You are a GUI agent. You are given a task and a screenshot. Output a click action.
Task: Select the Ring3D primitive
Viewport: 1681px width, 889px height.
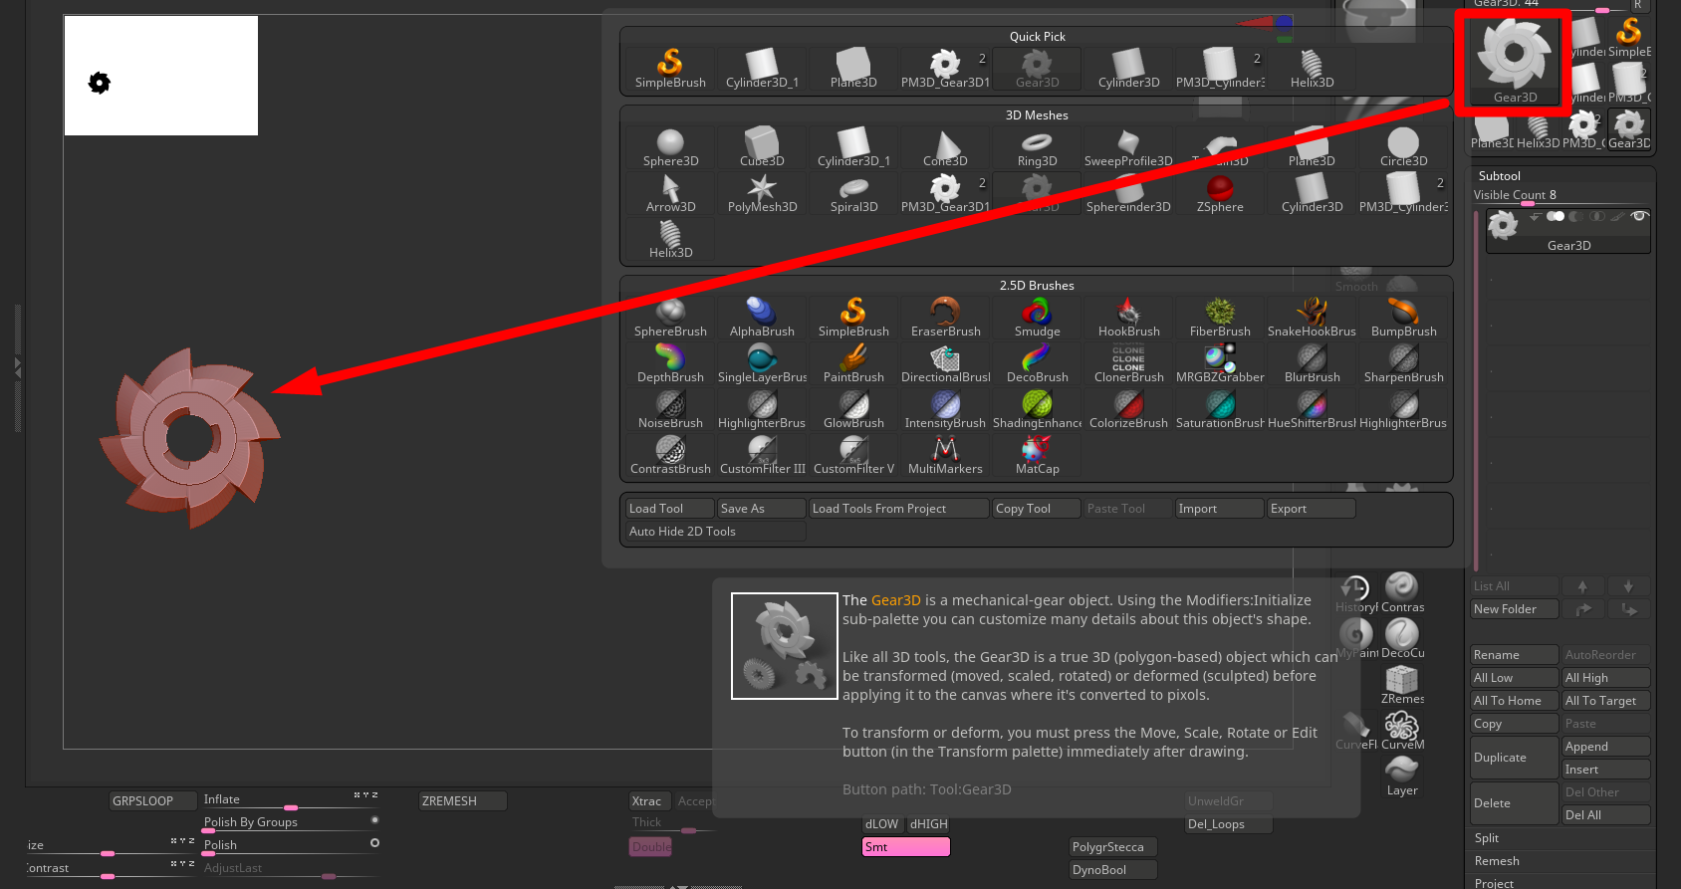[1037, 147]
